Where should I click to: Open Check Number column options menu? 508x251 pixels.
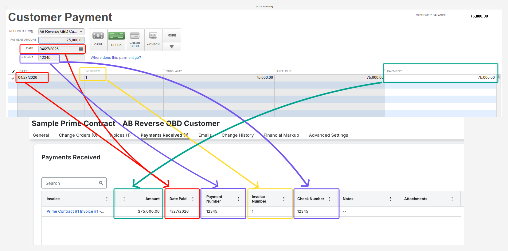(x=329, y=199)
